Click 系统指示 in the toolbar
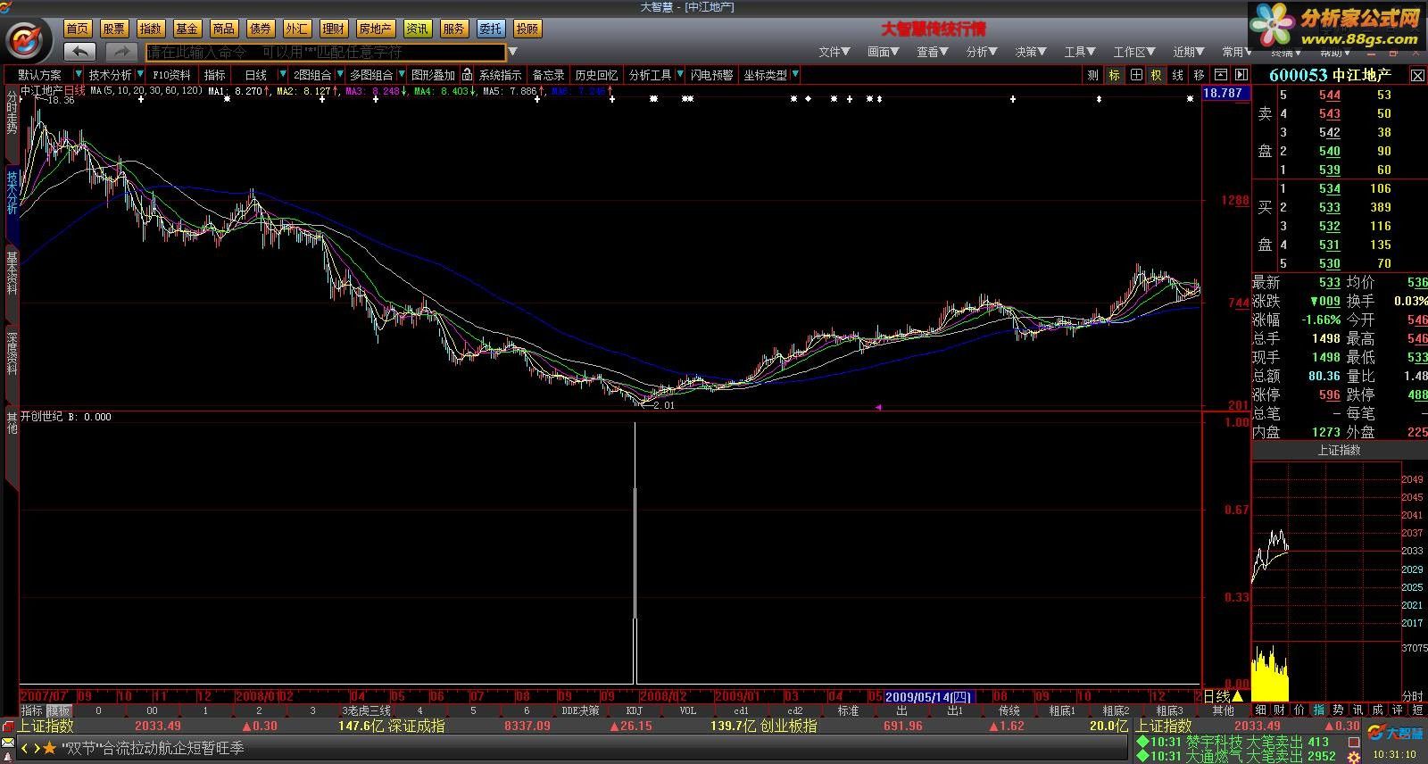Viewport: 1428px width, 764px height. 500,75
